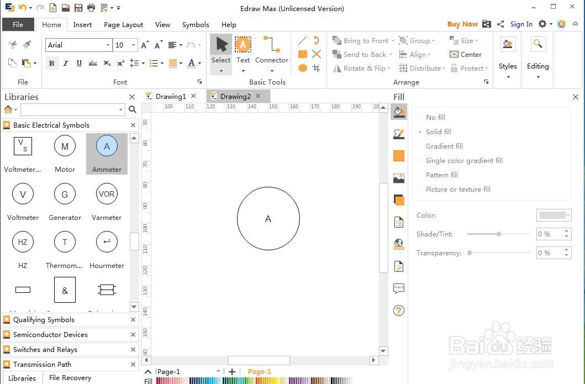Adjust the Transparency slider handle

470,253
